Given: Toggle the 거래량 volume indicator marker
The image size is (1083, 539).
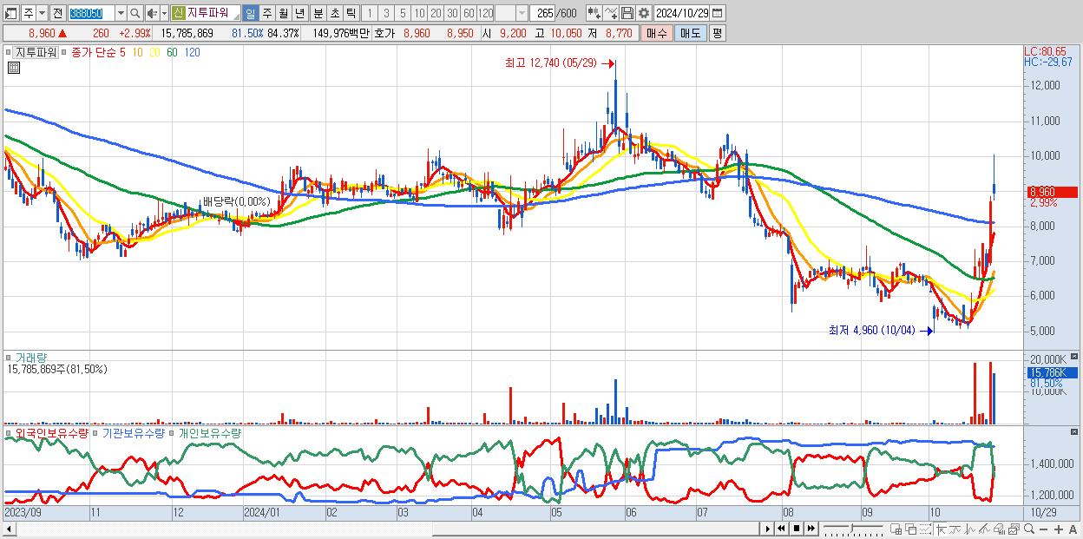Looking at the screenshot, I should (10, 357).
